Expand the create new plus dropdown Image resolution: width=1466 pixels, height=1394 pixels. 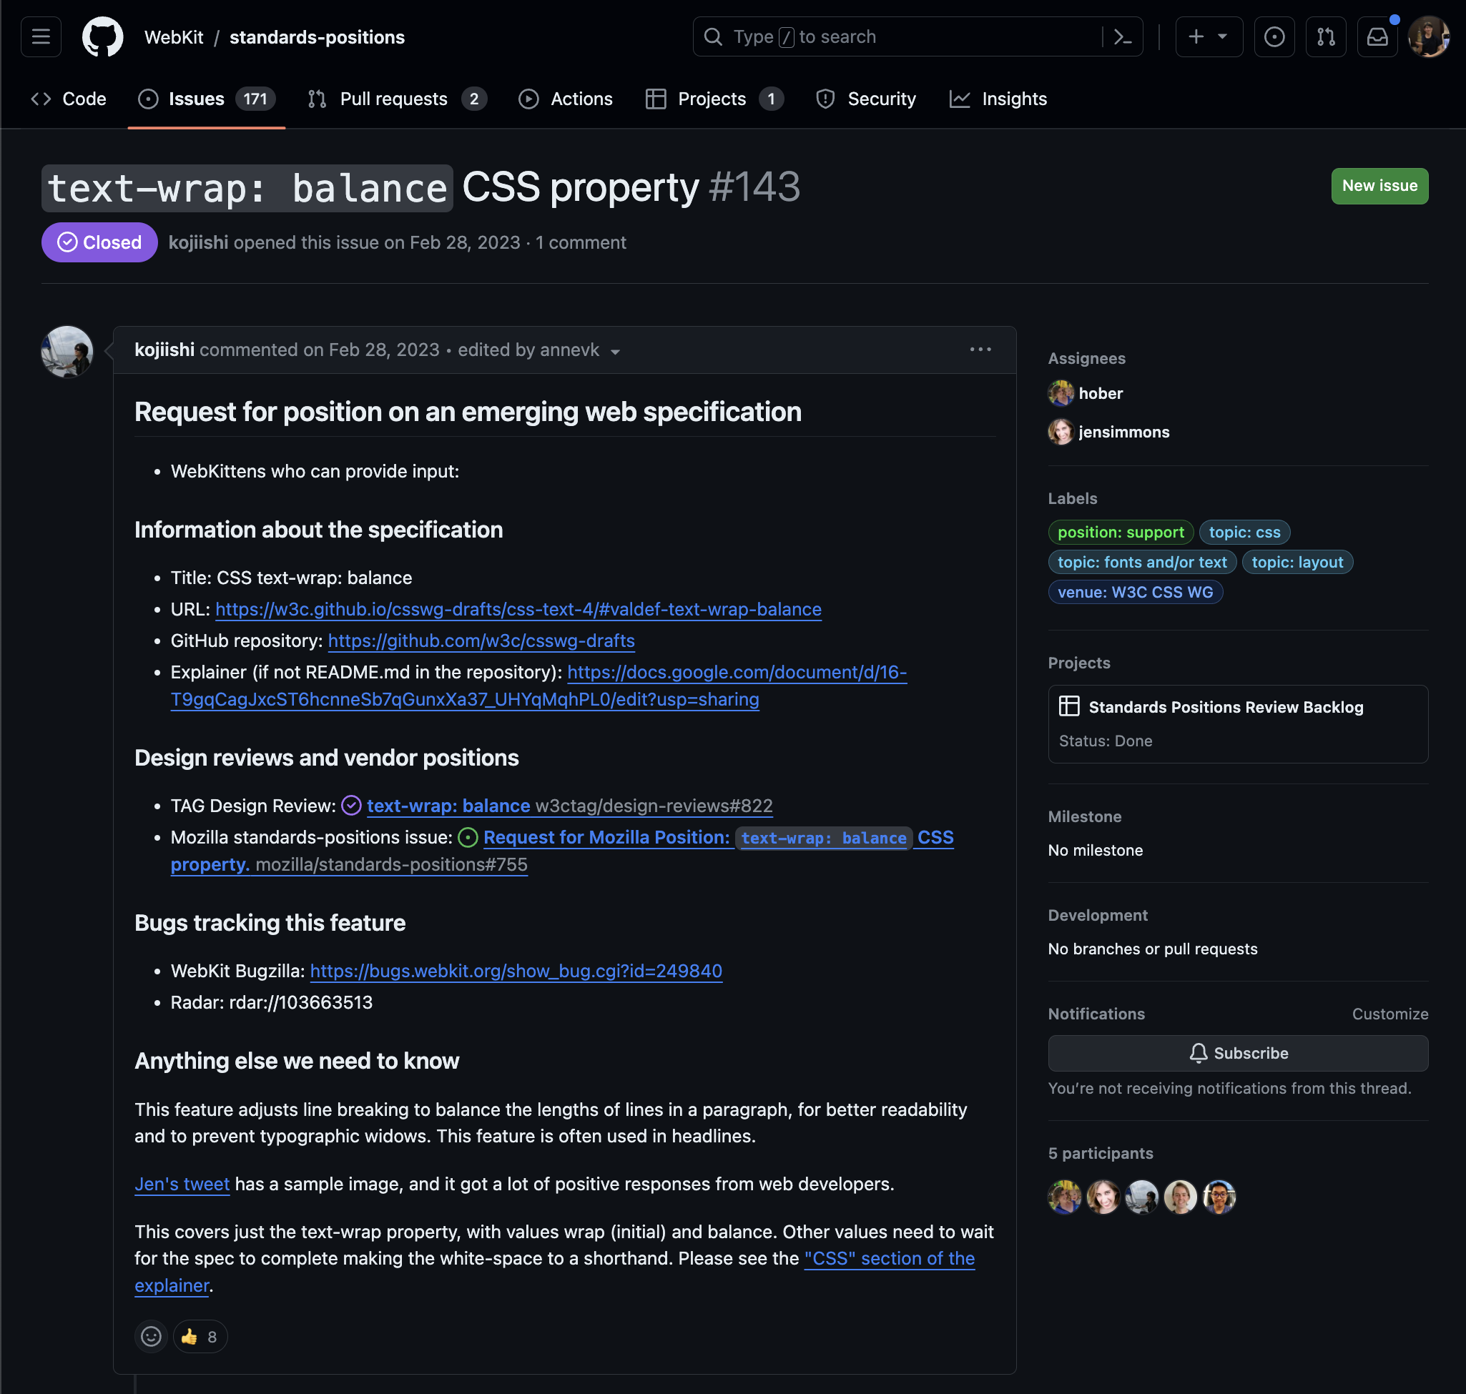pyautogui.click(x=1208, y=36)
